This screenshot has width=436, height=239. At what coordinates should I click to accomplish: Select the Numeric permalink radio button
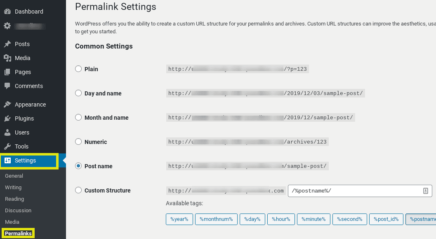point(78,142)
